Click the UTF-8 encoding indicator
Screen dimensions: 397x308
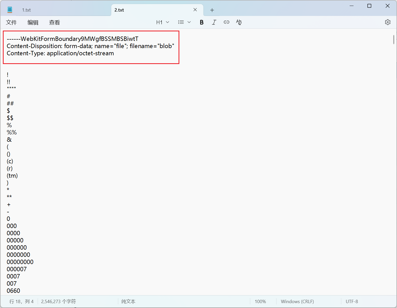pyautogui.click(x=352, y=302)
